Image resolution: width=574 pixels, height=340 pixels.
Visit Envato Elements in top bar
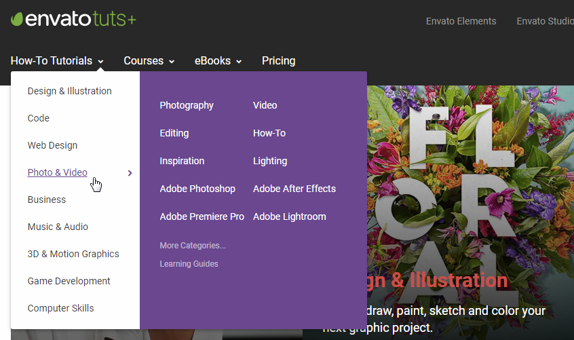pyautogui.click(x=461, y=21)
